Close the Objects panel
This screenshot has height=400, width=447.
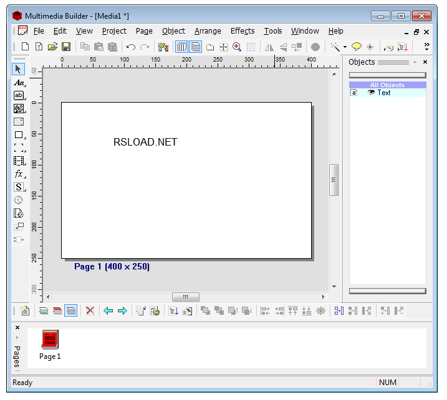point(425,62)
